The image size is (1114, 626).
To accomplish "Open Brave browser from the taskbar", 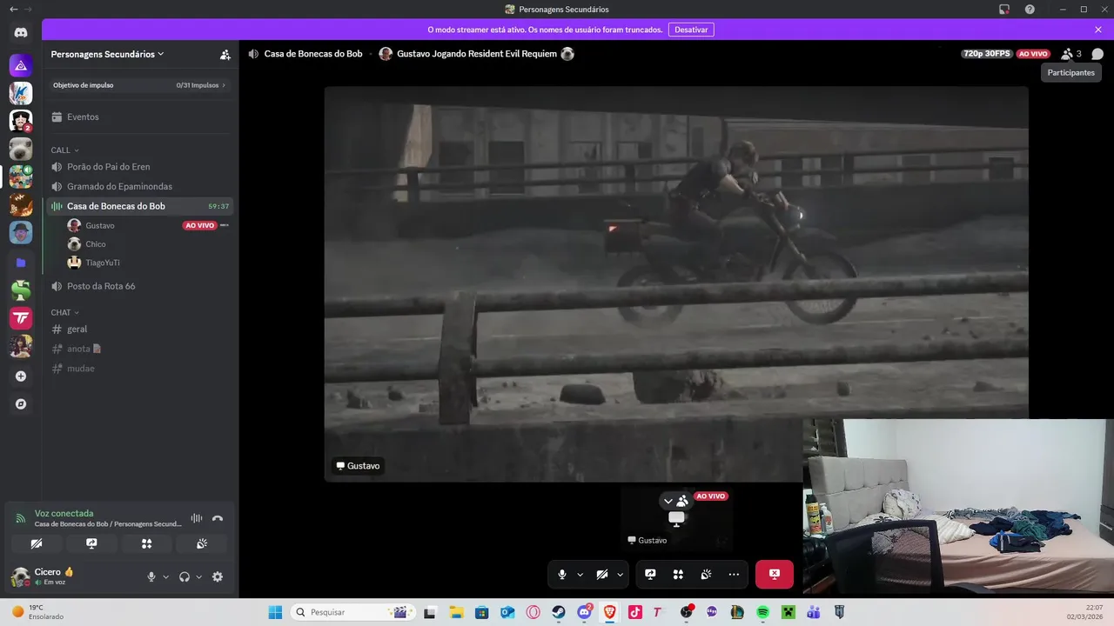I will click(609, 612).
